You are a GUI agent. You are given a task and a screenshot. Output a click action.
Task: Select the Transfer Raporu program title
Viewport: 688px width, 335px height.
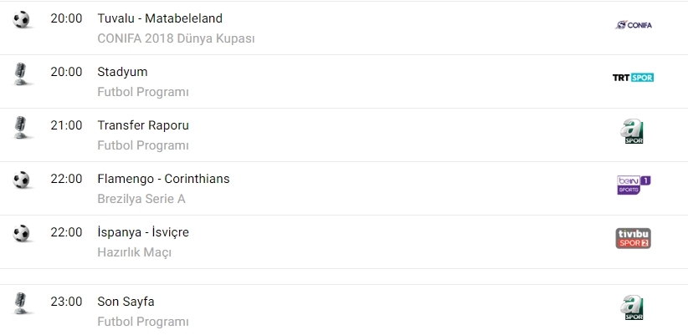(x=143, y=125)
